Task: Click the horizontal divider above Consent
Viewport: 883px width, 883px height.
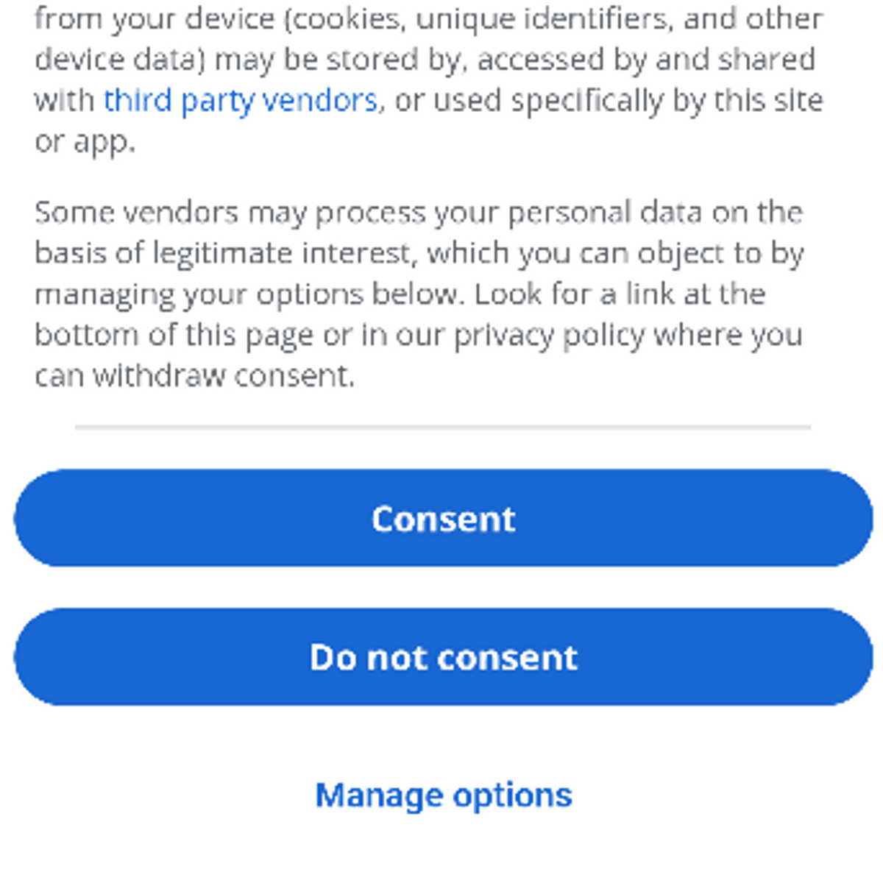Action: (x=443, y=427)
